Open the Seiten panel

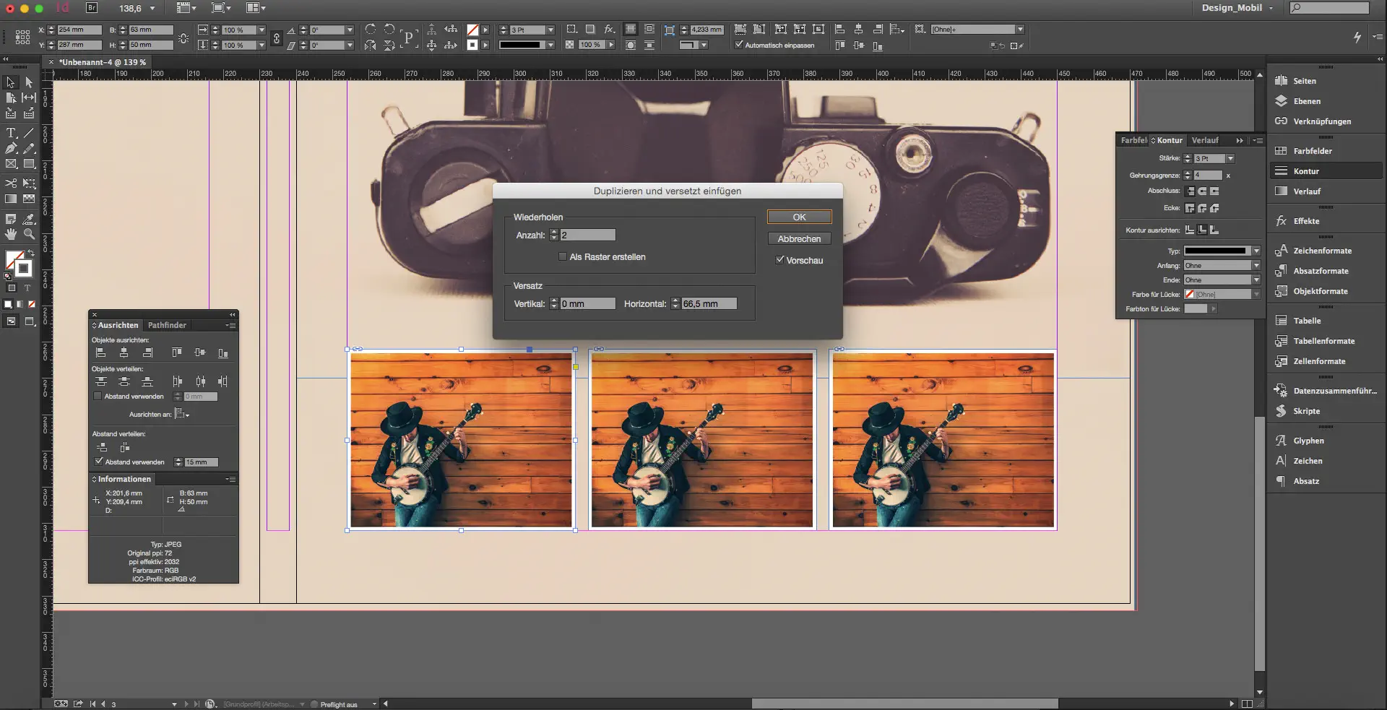coord(1304,81)
